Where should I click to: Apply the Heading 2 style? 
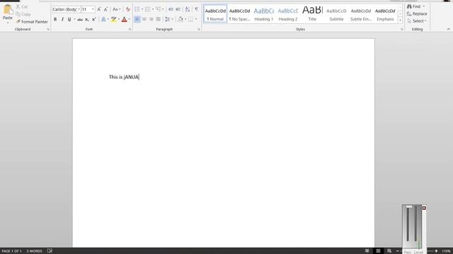pyautogui.click(x=288, y=13)
